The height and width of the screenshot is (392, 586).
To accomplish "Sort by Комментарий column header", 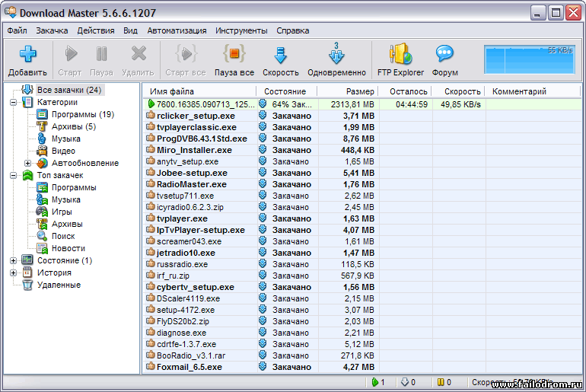I will tap(533, 91).
